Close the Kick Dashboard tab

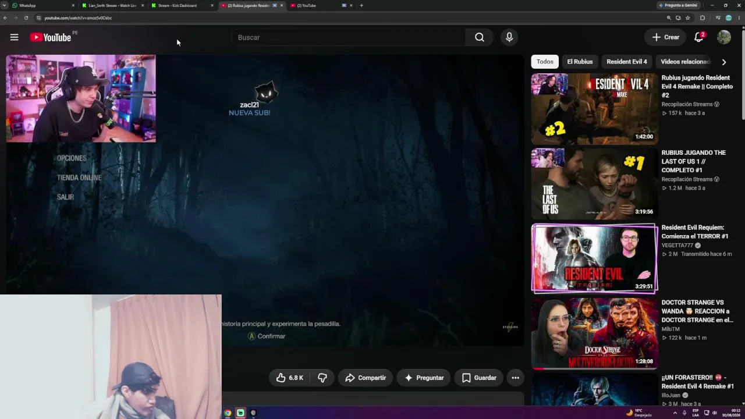(x=212, y=5)
